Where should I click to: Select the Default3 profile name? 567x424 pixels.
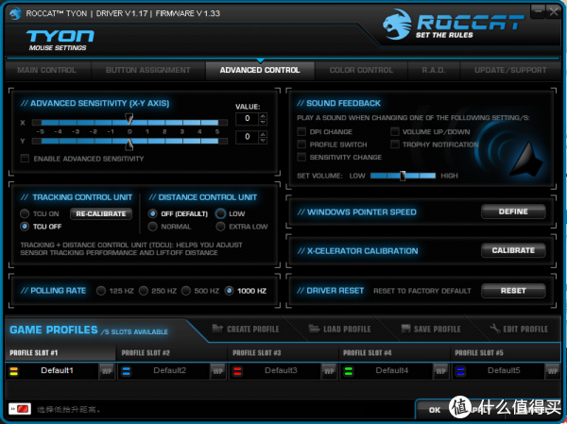281,370
